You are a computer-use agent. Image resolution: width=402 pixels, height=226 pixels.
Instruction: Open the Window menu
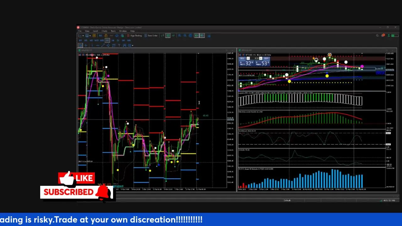[x=123, y=31]
